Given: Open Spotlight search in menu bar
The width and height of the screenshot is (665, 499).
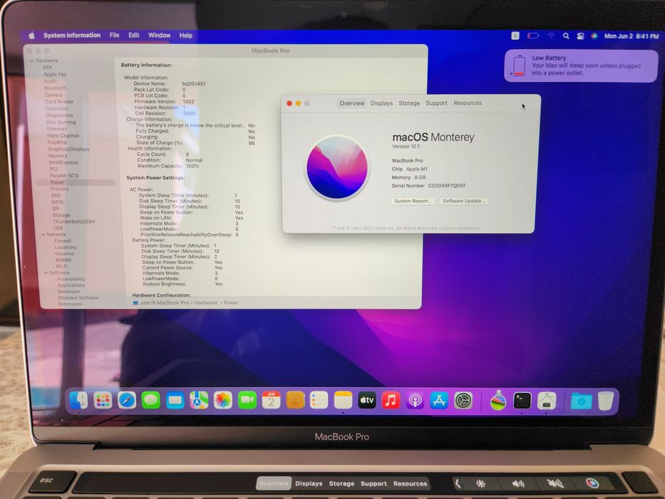Looking at the screenshot, I should tap(566, 36).
